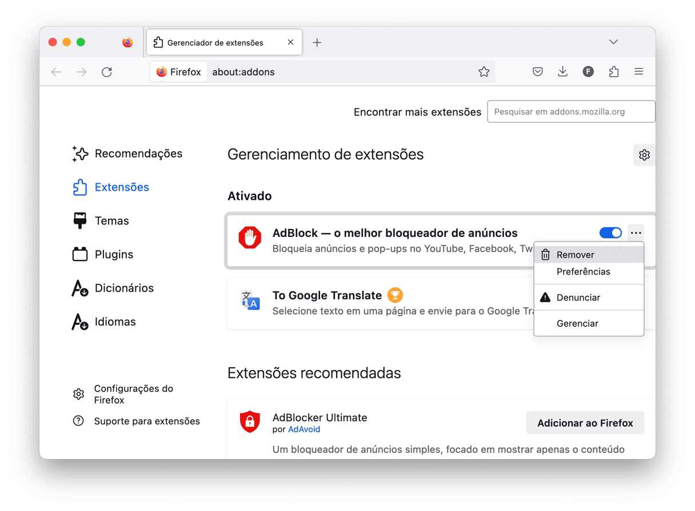This screenshot has height=511, width=695.
Task: Click the AdBlock red hand icon
Action: [250, 238]
